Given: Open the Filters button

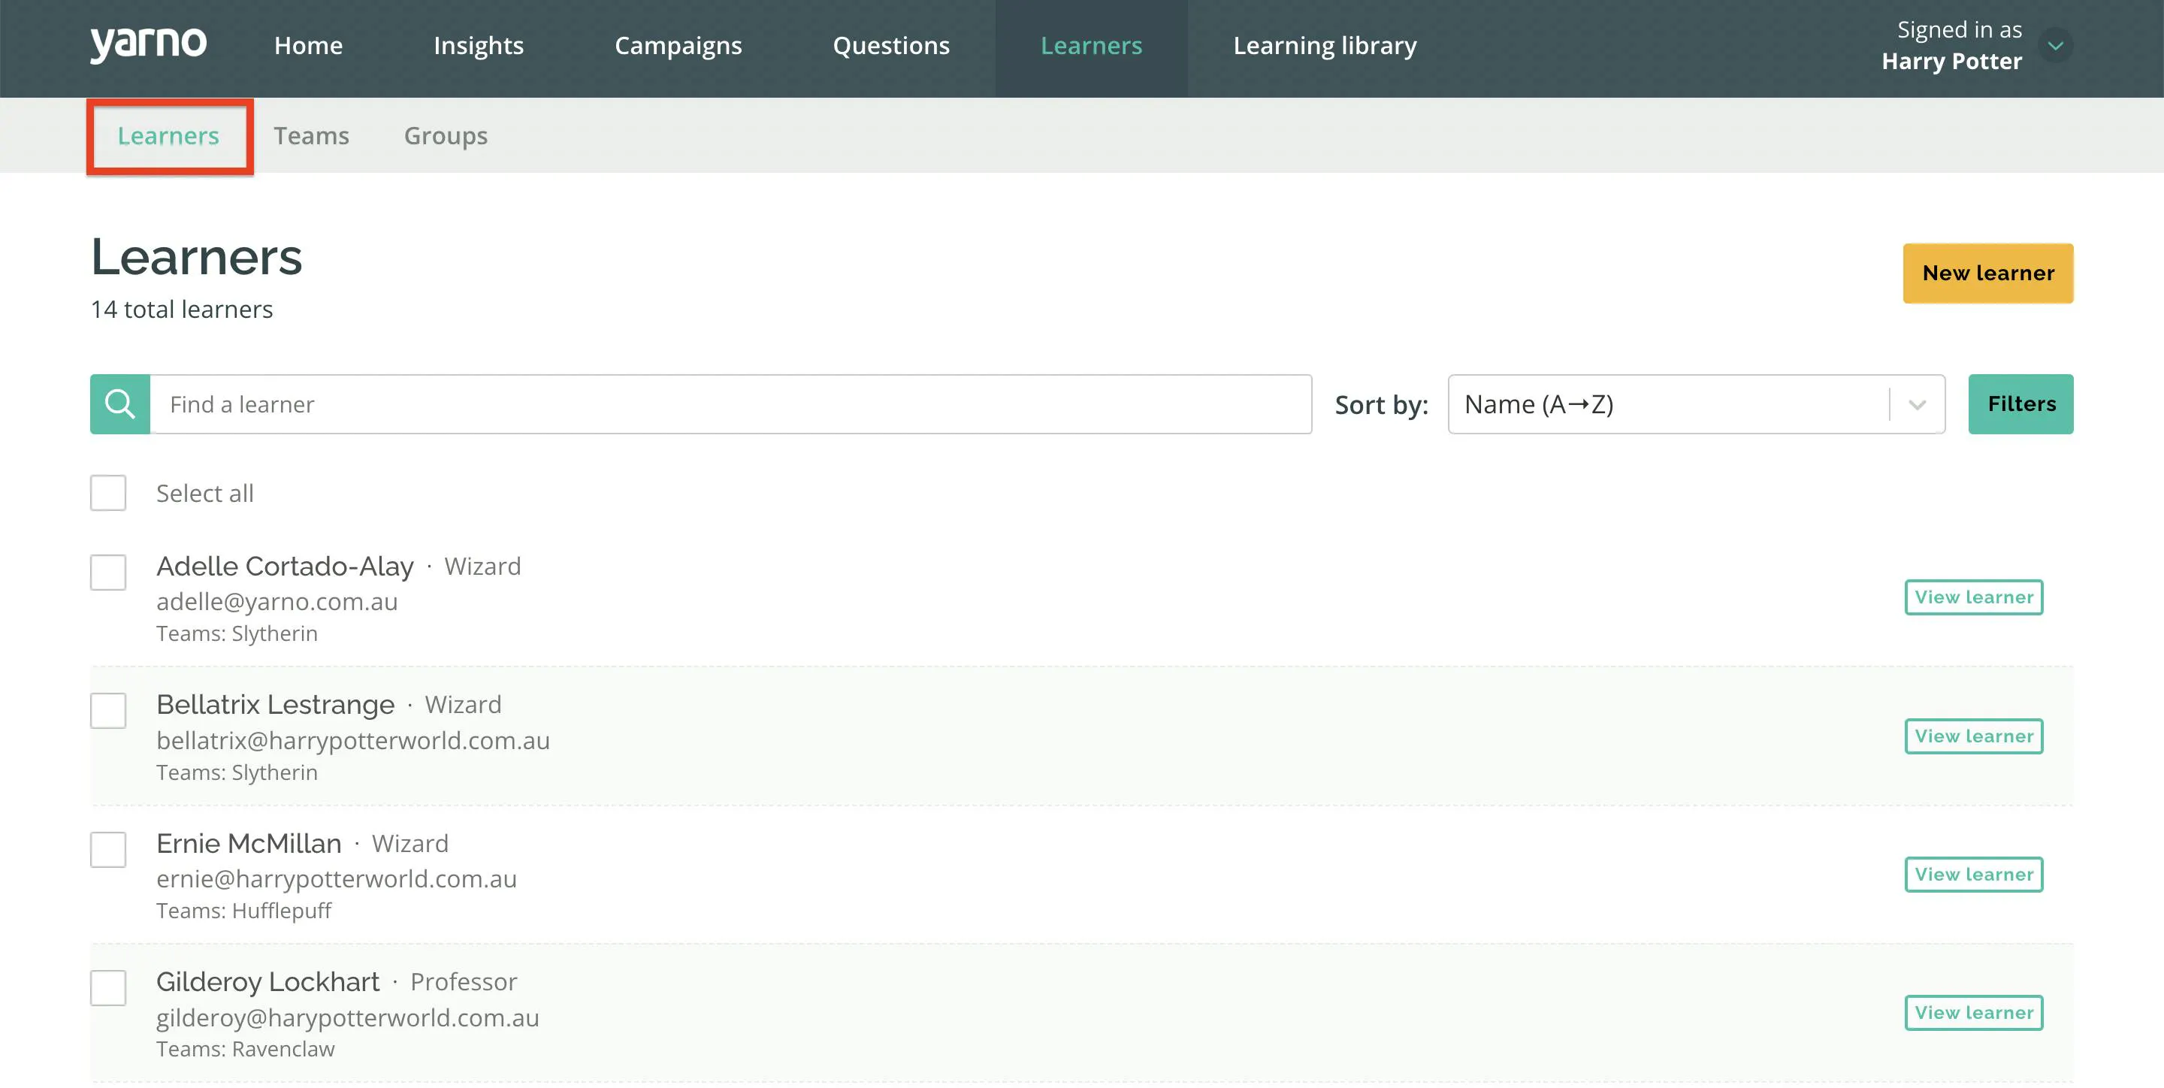Looking at the screenshot, I should click(x=2021, y=404).
